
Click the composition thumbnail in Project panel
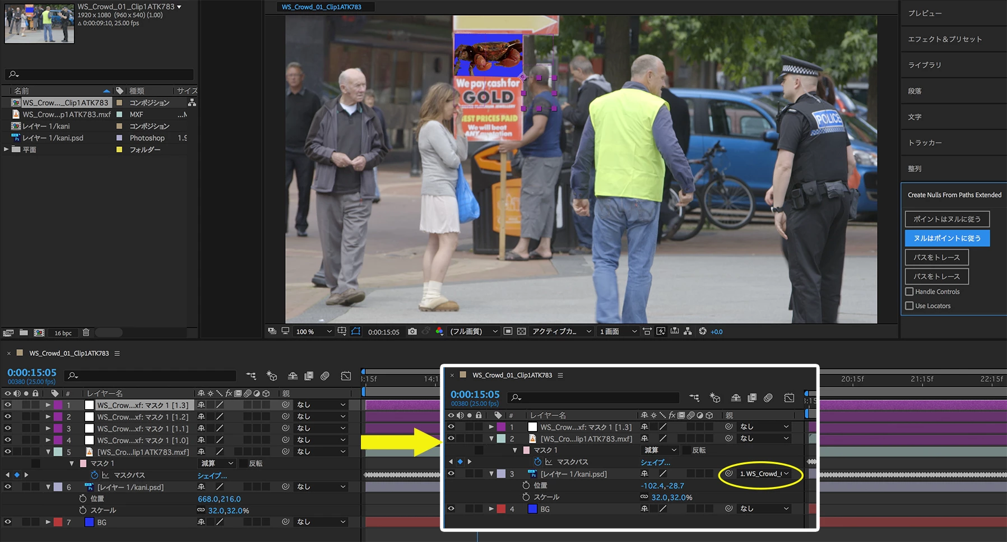click(39, 23)
